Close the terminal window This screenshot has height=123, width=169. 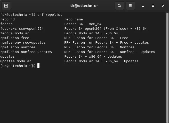[x=163, y=5]
